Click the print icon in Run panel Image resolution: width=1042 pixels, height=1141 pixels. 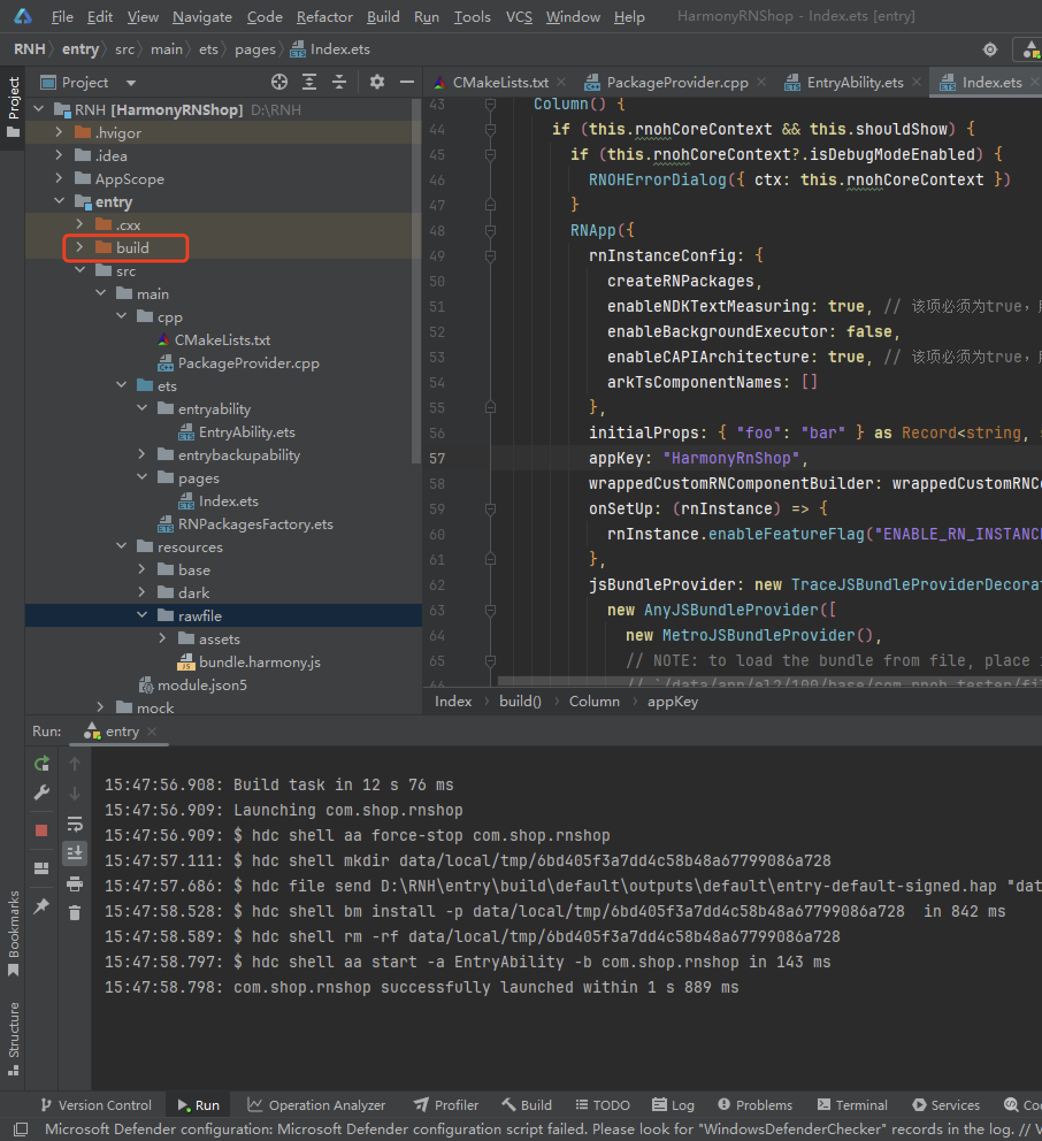point(75,883)
